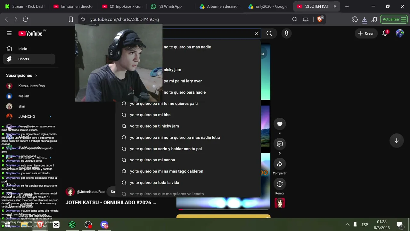Screen dimensions: 410x231
Task: Switch to the Emisión en directo tab
Action: (73, 6)
